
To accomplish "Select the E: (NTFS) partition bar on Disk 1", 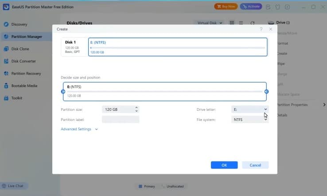I will 178,47.
